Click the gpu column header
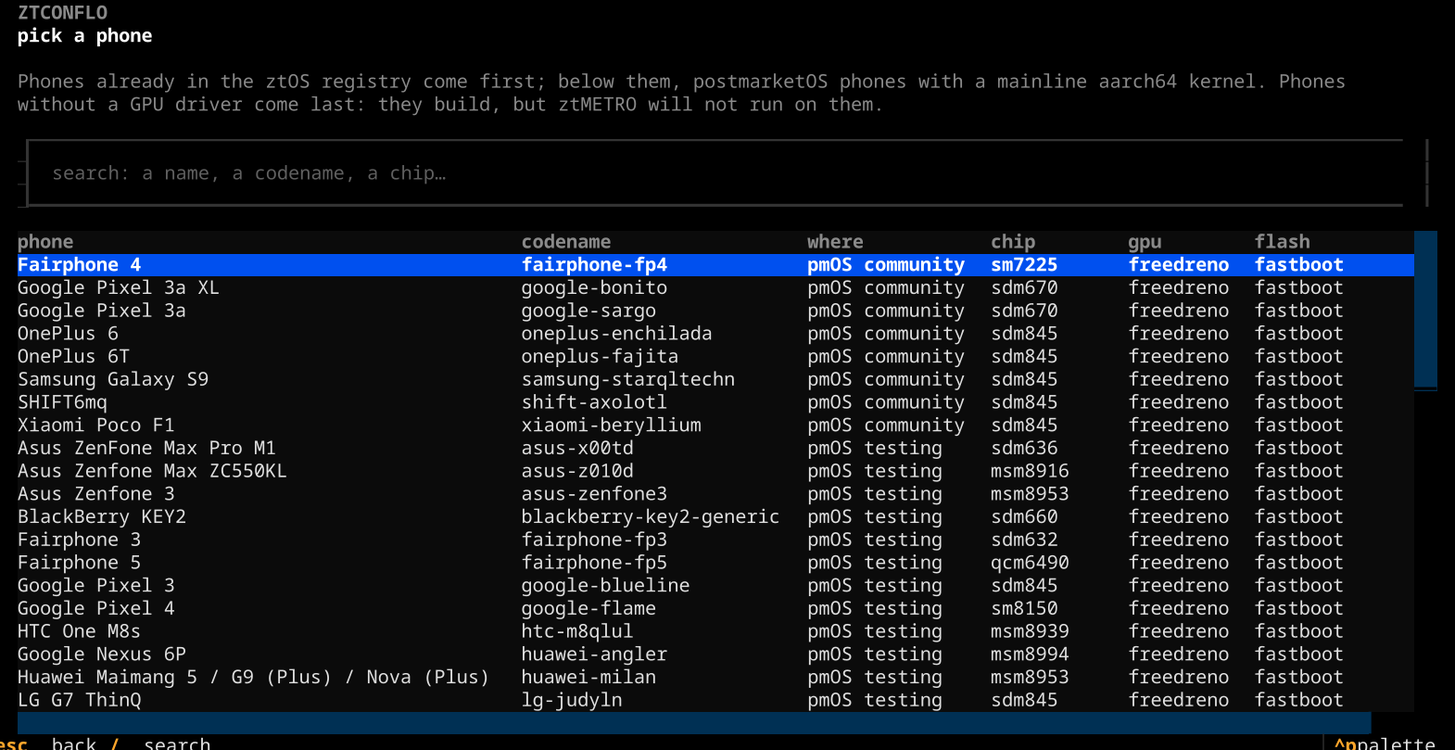Image resolution: width=1455 pixels, height=750 pixels. 1145,242
